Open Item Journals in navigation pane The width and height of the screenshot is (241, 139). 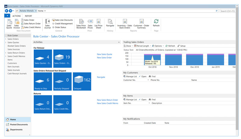(13, 67)
